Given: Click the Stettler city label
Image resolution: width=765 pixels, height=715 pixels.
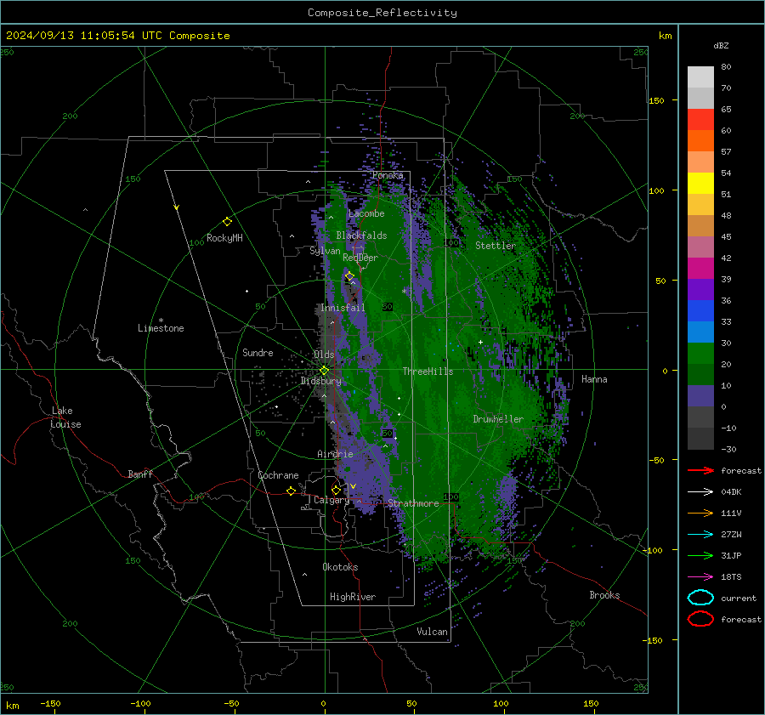Looking at the screenshot, I should pos(496,246).
